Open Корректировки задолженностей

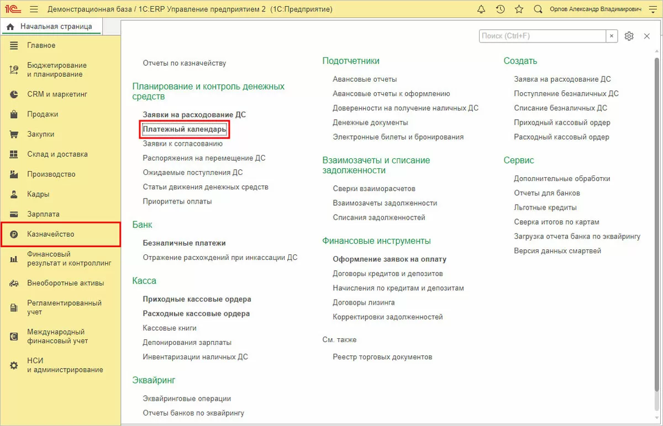387,317
